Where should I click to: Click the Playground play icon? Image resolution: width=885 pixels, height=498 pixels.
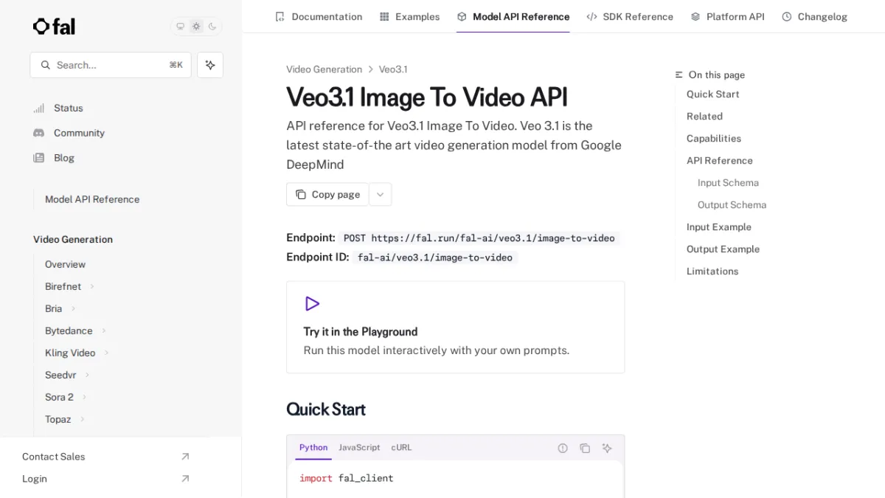pos(312,304)
